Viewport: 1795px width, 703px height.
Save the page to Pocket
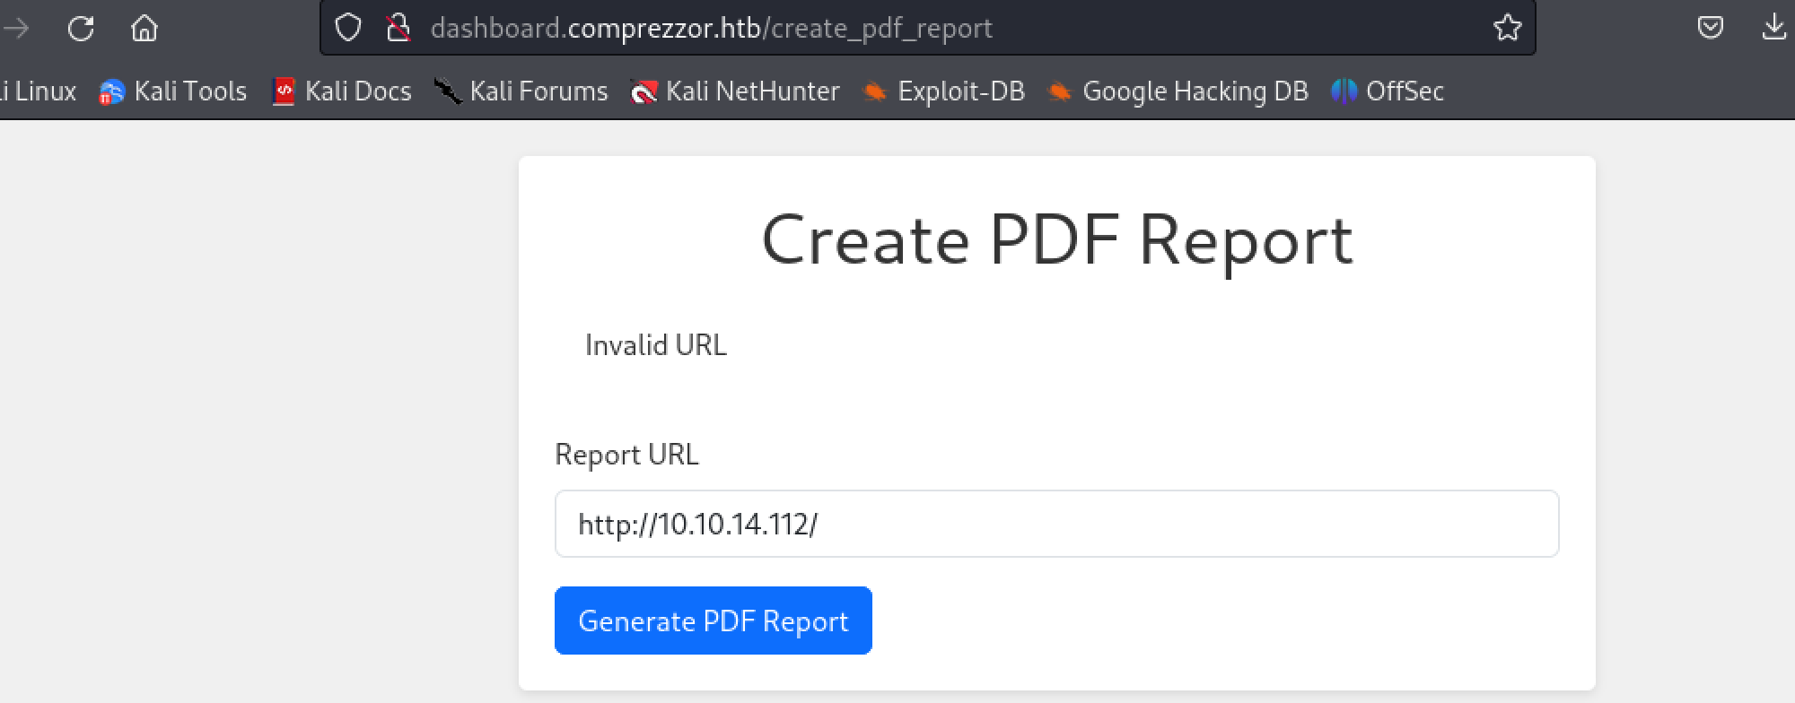1710,29
